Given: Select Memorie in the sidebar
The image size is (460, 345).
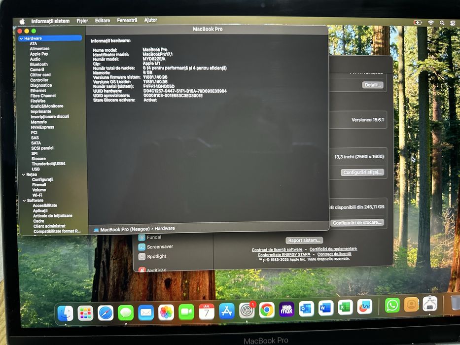Looking at the screenshot, I should (39, 122).
